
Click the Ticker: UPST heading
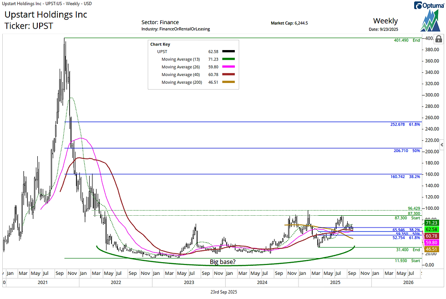pos(29,26)
